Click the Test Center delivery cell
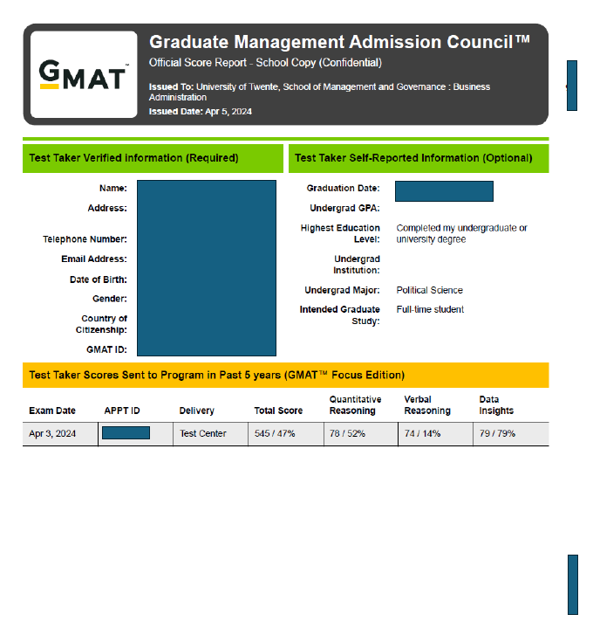The width and height of the screenshot is (593, 635). pos(202,434)
